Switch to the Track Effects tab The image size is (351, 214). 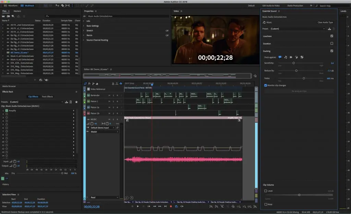47,97
